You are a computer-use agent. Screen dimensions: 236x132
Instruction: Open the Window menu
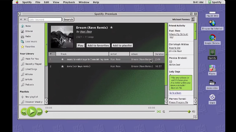(84, 2)
